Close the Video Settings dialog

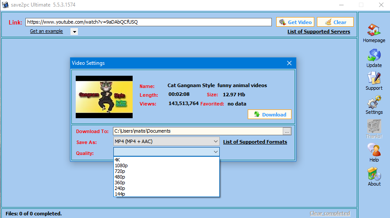[x=289, y=63]
